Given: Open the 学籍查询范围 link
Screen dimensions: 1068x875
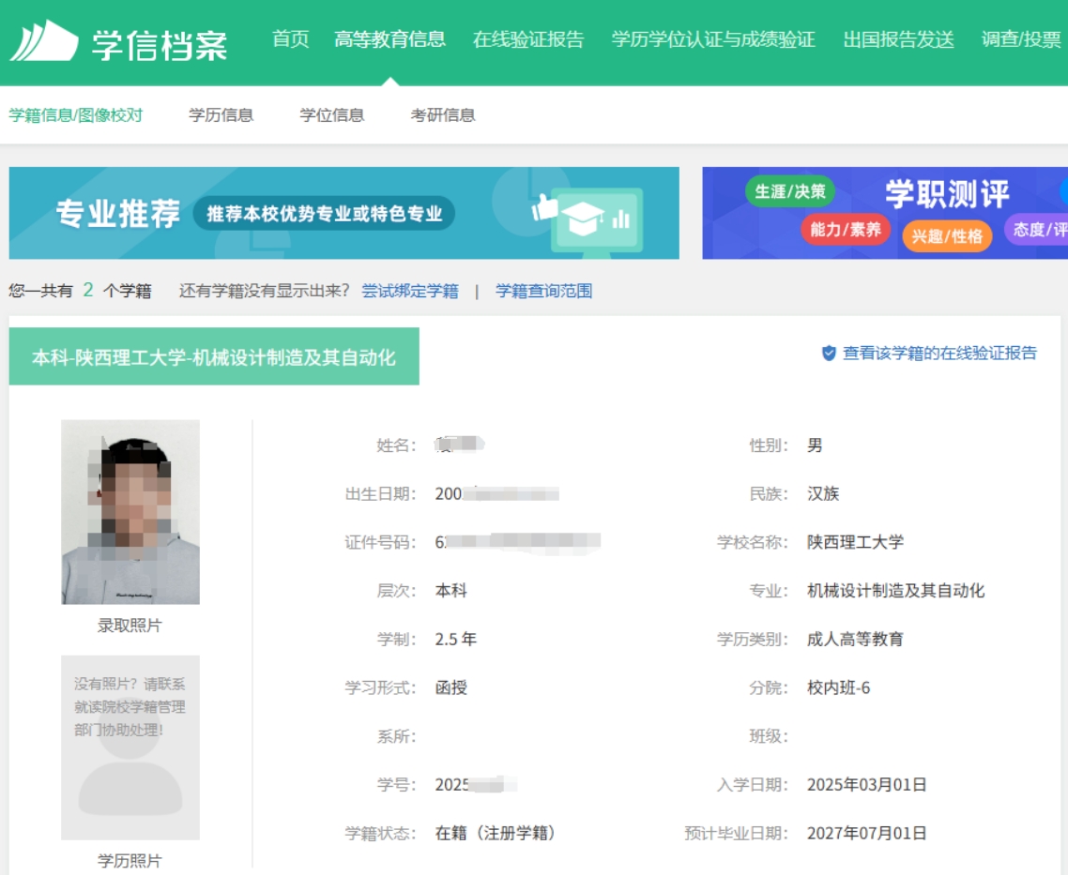Looking at the screenshot, I should [x=543, y=292].
